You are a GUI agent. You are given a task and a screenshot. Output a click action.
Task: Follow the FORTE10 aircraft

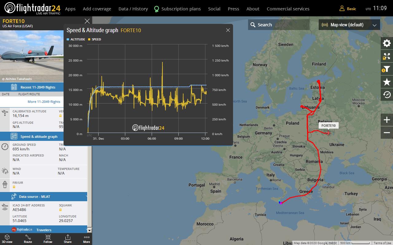coord(48,239)
